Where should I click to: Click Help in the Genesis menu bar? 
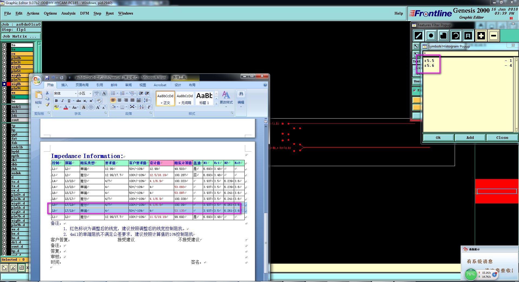click(398, 13)
